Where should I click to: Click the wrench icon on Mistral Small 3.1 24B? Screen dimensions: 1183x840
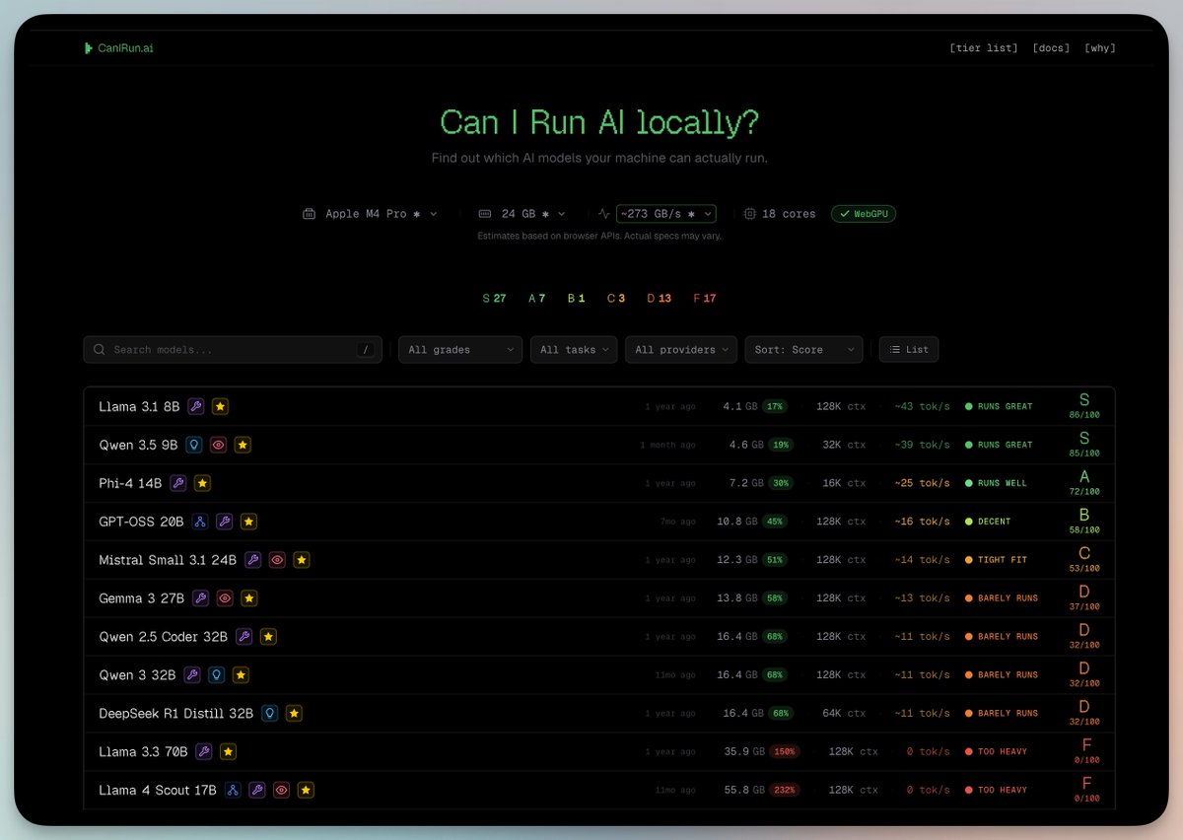point(253,560)
